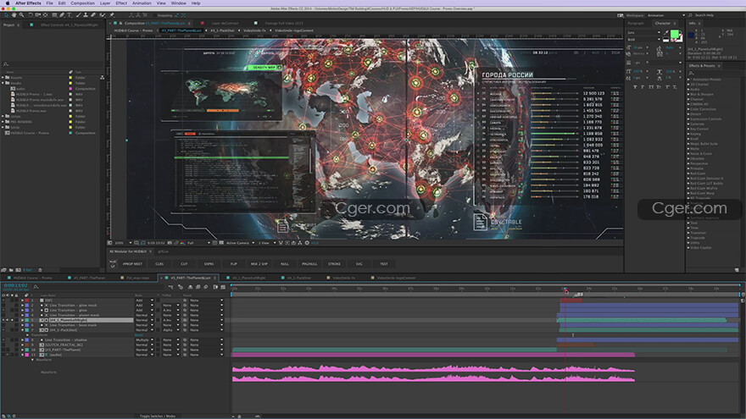Delete selected project item with trash icon
The width and height of the screenshot is (746, 419).
coord(40,270)
